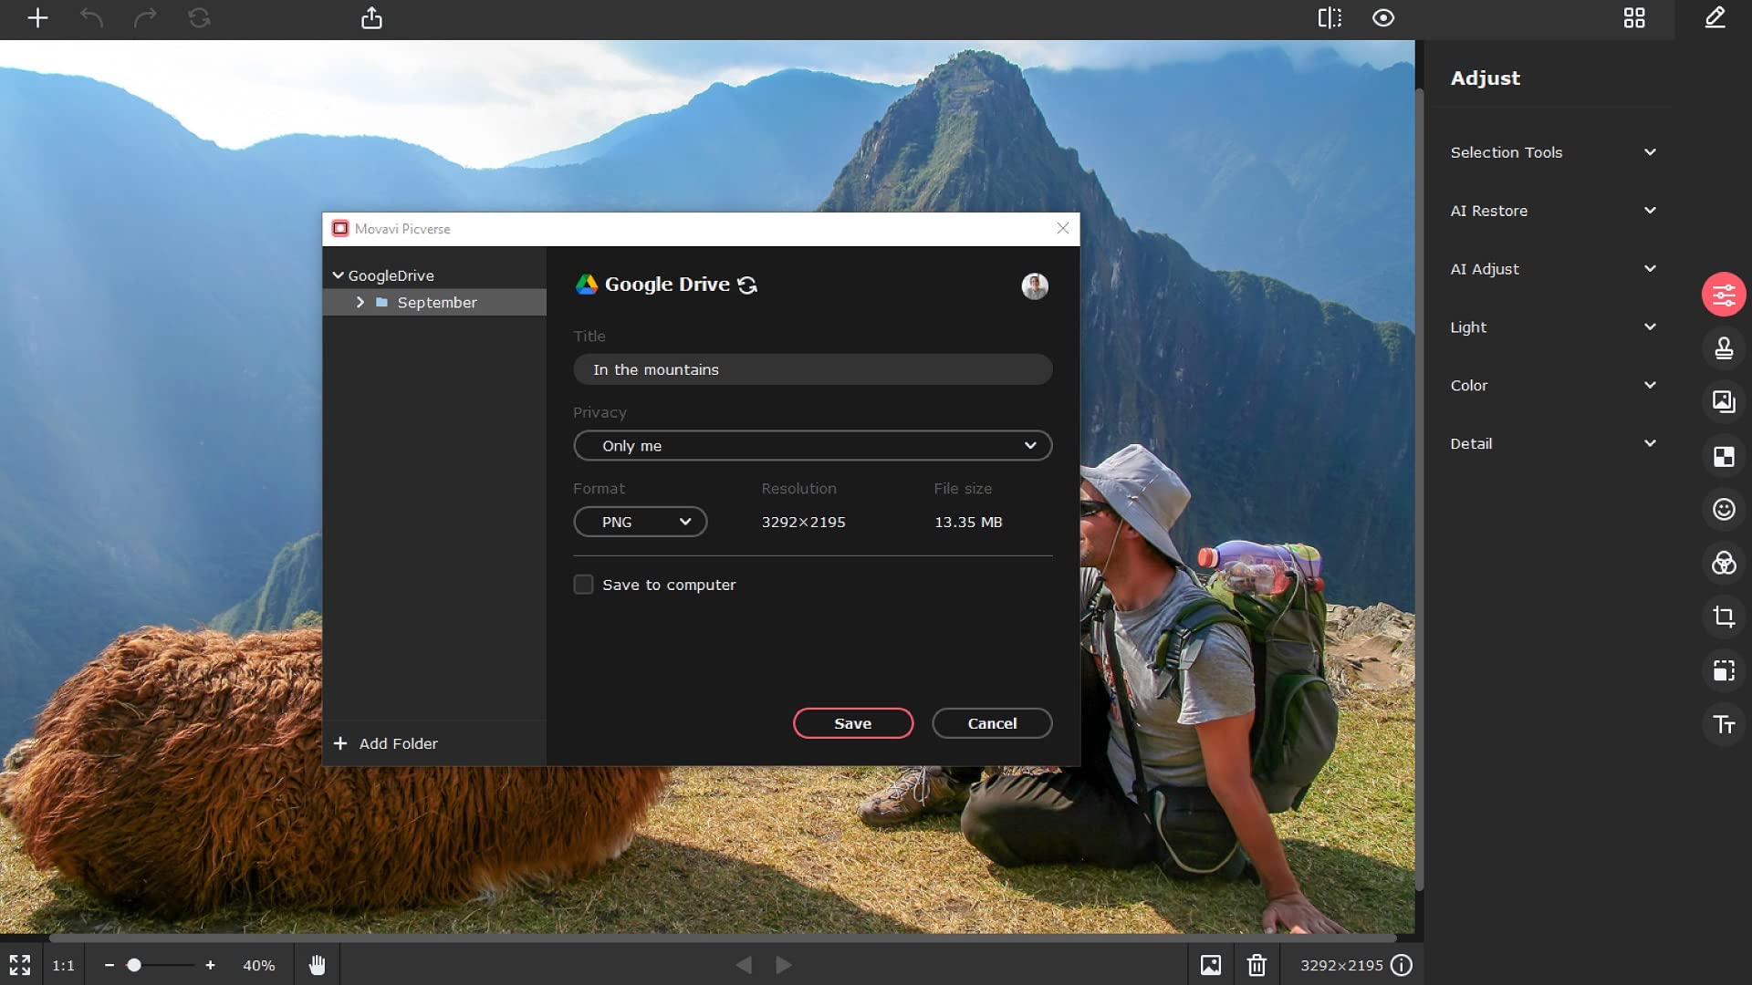The width and height of the screenshot is (1752, 985).
Task: Open the Stamp retouching tool
Action: tap(1723, 348)
